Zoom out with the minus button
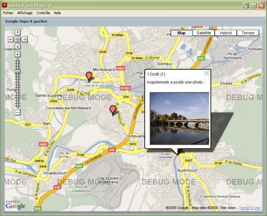Screen dimensions: 267x216 tap(17, 112)
